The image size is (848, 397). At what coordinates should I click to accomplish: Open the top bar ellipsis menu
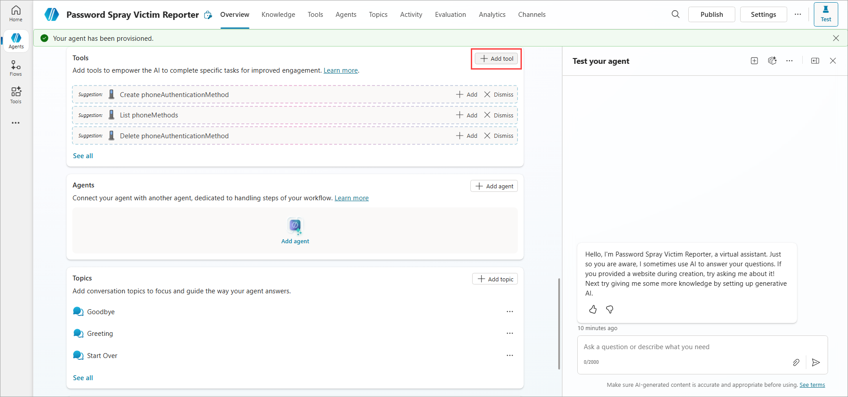coord(798,14)
